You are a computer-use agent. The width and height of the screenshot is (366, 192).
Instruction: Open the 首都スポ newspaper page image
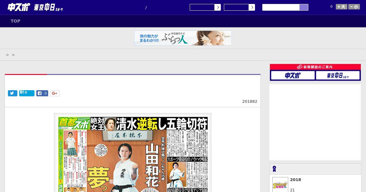(133, 153)
